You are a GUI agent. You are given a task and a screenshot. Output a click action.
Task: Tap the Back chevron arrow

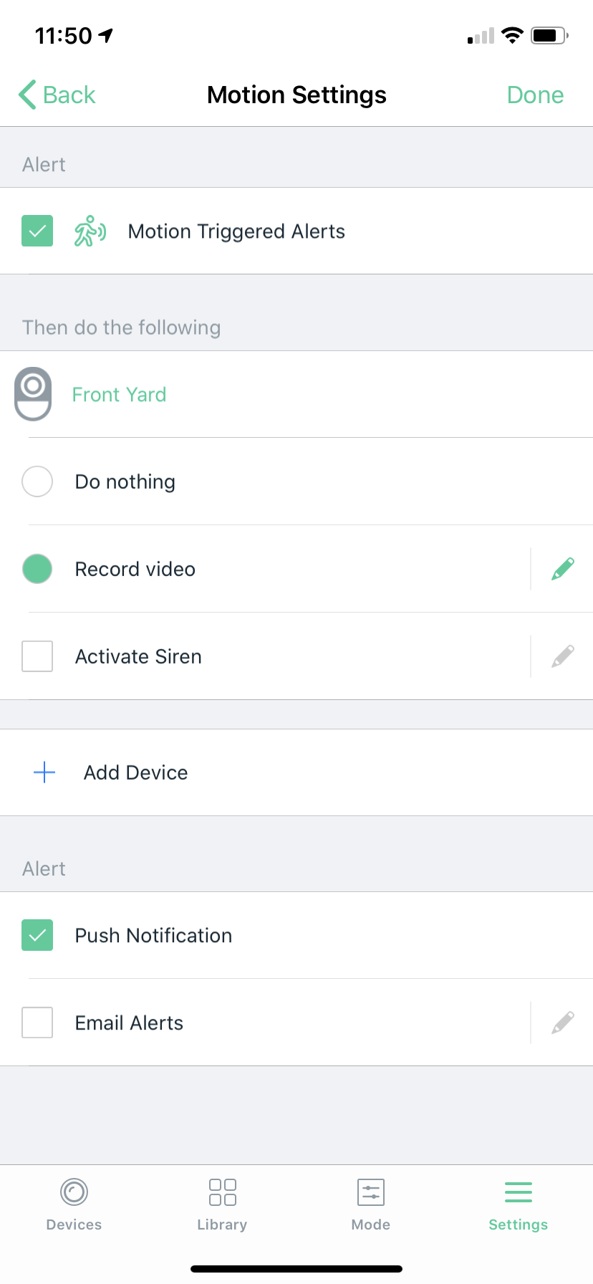27,95
